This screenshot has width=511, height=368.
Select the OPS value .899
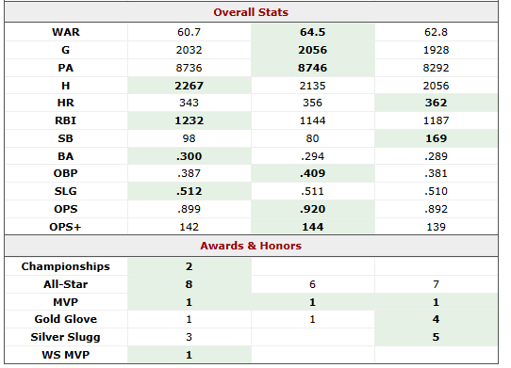(189, 209)
